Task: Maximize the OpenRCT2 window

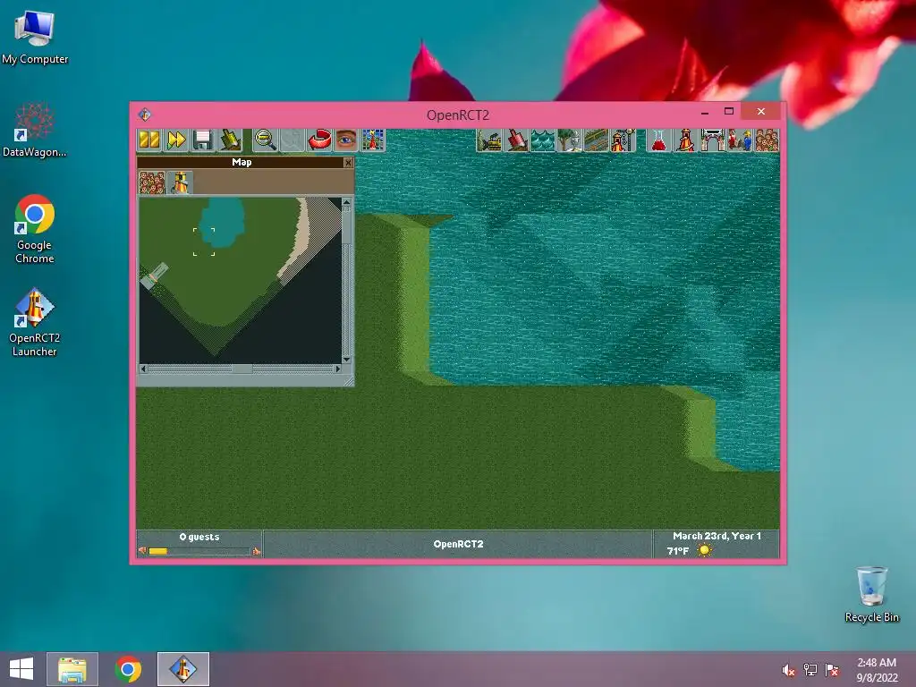Action: pyautogui.click(x=728, y=111)
